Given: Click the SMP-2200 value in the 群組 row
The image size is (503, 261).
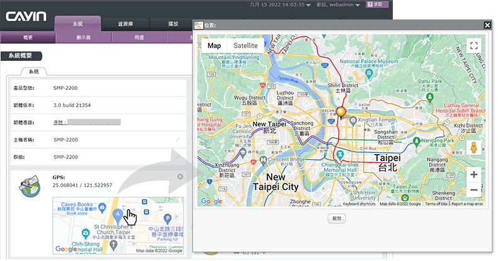Looking at the screenshot, I should pyautogui.click(x=66, y=157).
